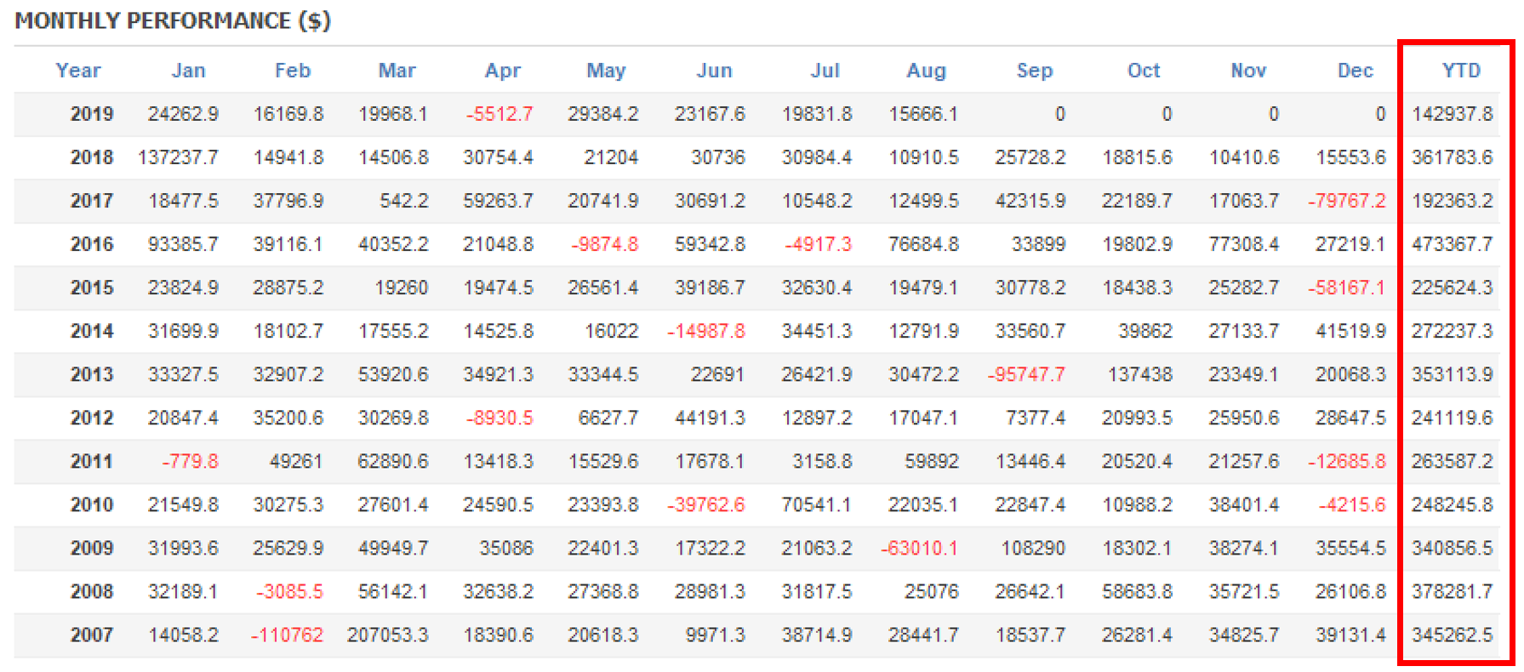Image resolution: width=1524 pixels, height=672 pixels.
Task: Select the 2019 YTD value 142937.8
Action: pyautogui.click(x=1452, y=114)
